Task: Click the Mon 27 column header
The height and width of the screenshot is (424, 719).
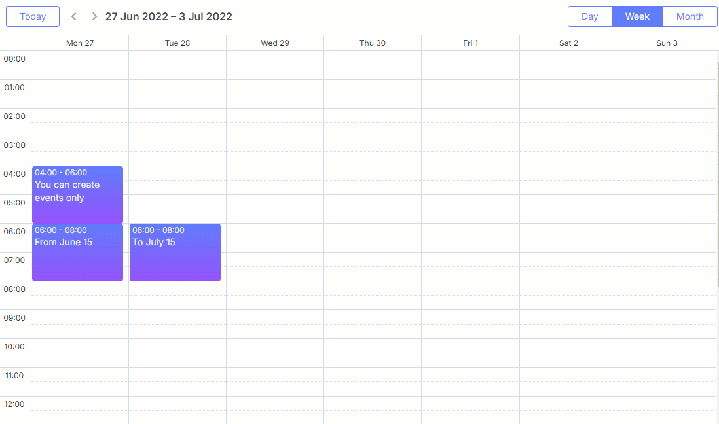Action: pos(80,43)
